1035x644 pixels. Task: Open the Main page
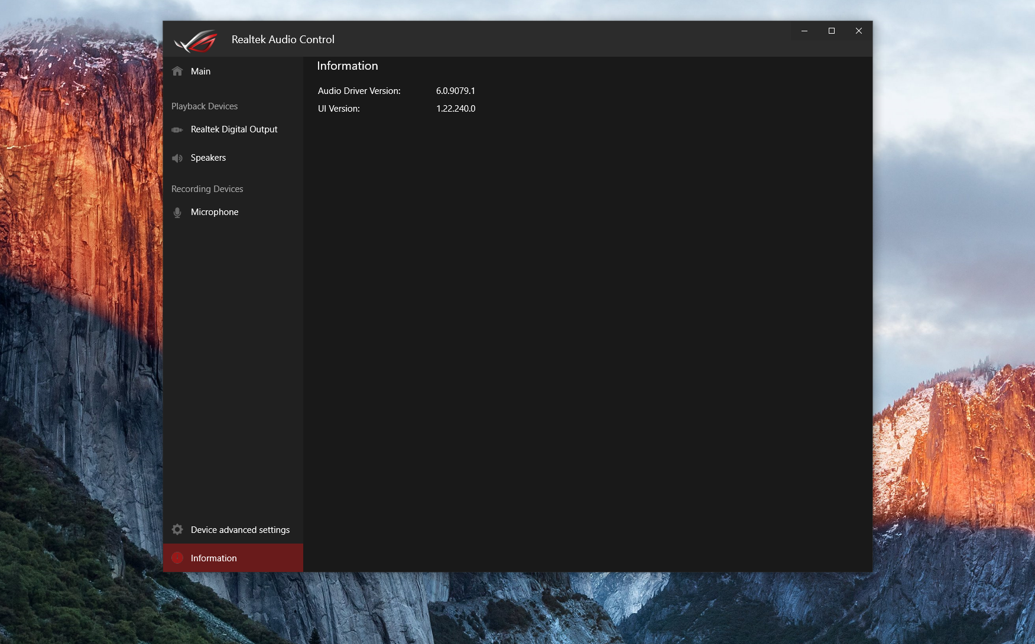[233, 71]
